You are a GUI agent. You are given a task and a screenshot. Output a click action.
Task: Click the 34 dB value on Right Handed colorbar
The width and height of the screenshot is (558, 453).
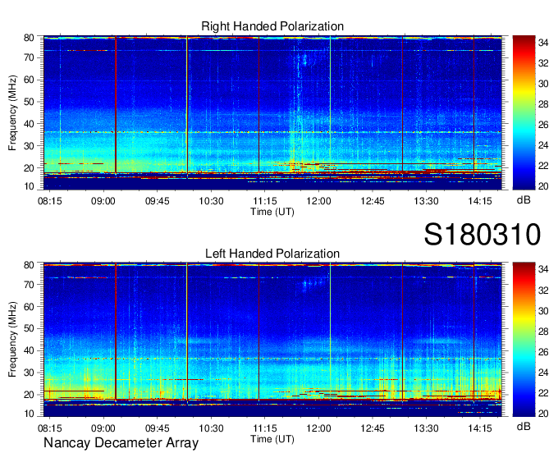click(x=543, y=43)
